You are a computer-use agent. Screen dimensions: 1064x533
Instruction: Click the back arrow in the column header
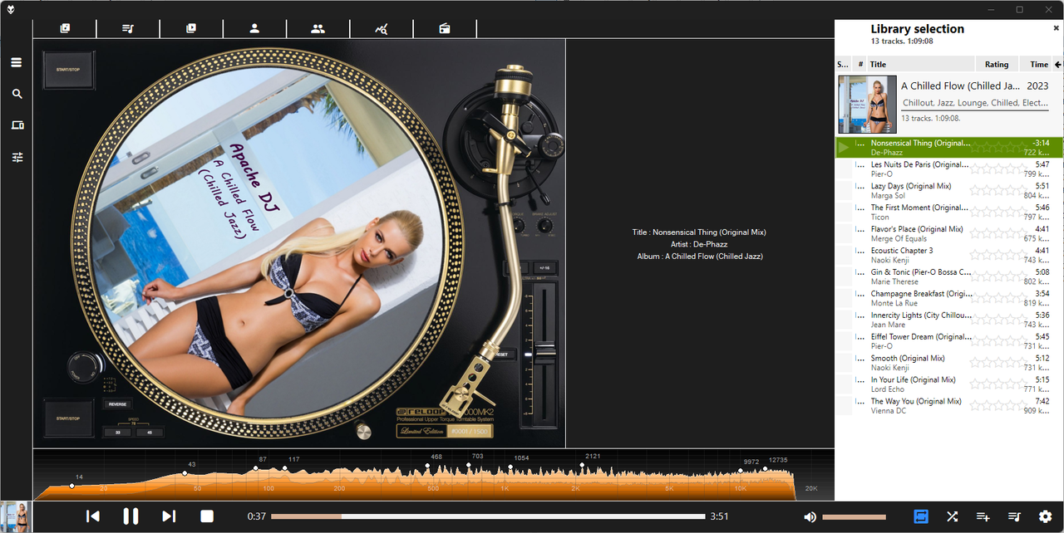(1058, 64)
